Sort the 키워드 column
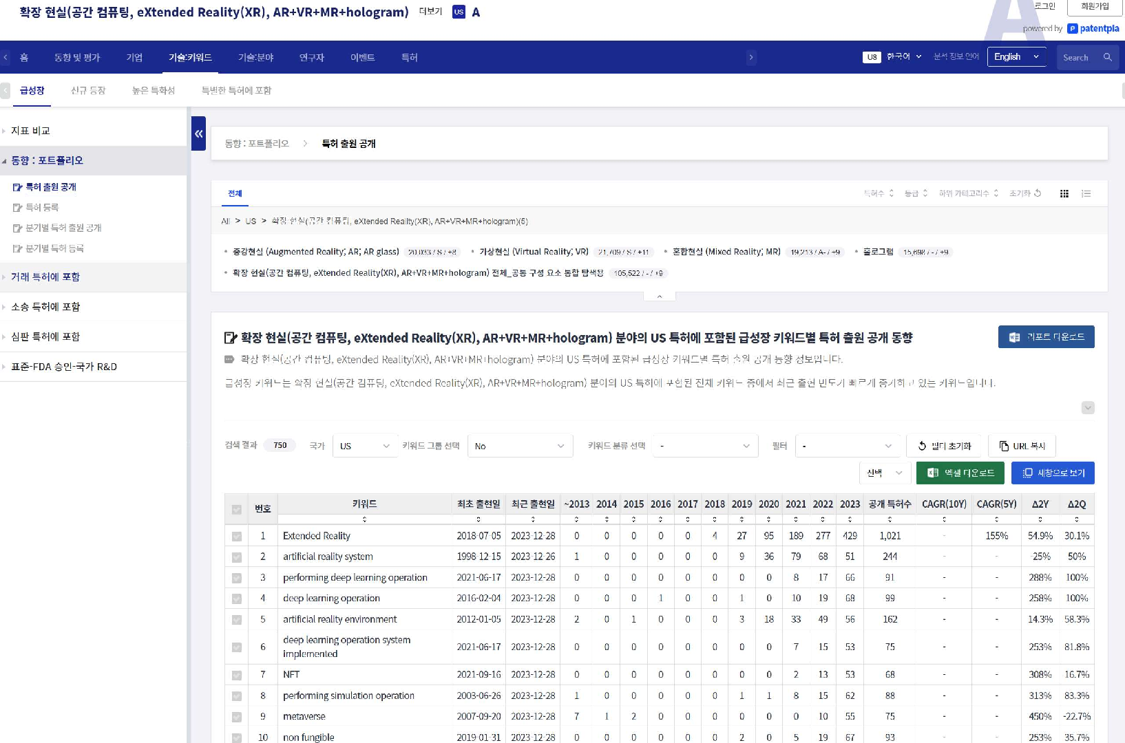This screenshot has width=1125, height=743. click(x=364, y=519)
